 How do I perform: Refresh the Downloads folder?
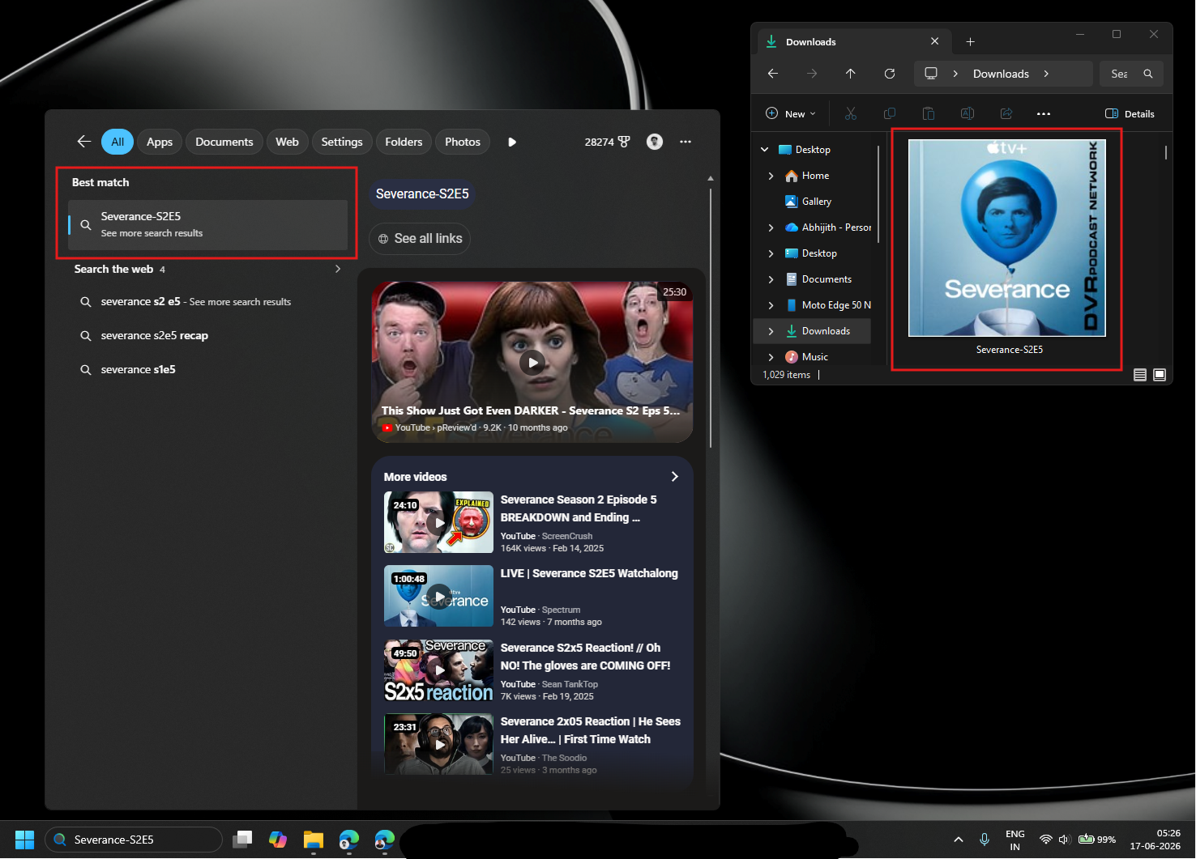pyautogui.click(x=890, y=74)
